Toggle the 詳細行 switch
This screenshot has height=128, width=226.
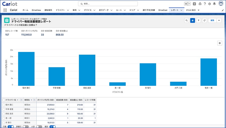26,127
